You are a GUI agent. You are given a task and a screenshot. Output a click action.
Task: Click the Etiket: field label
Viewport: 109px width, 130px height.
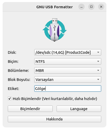tap(13, 89)
